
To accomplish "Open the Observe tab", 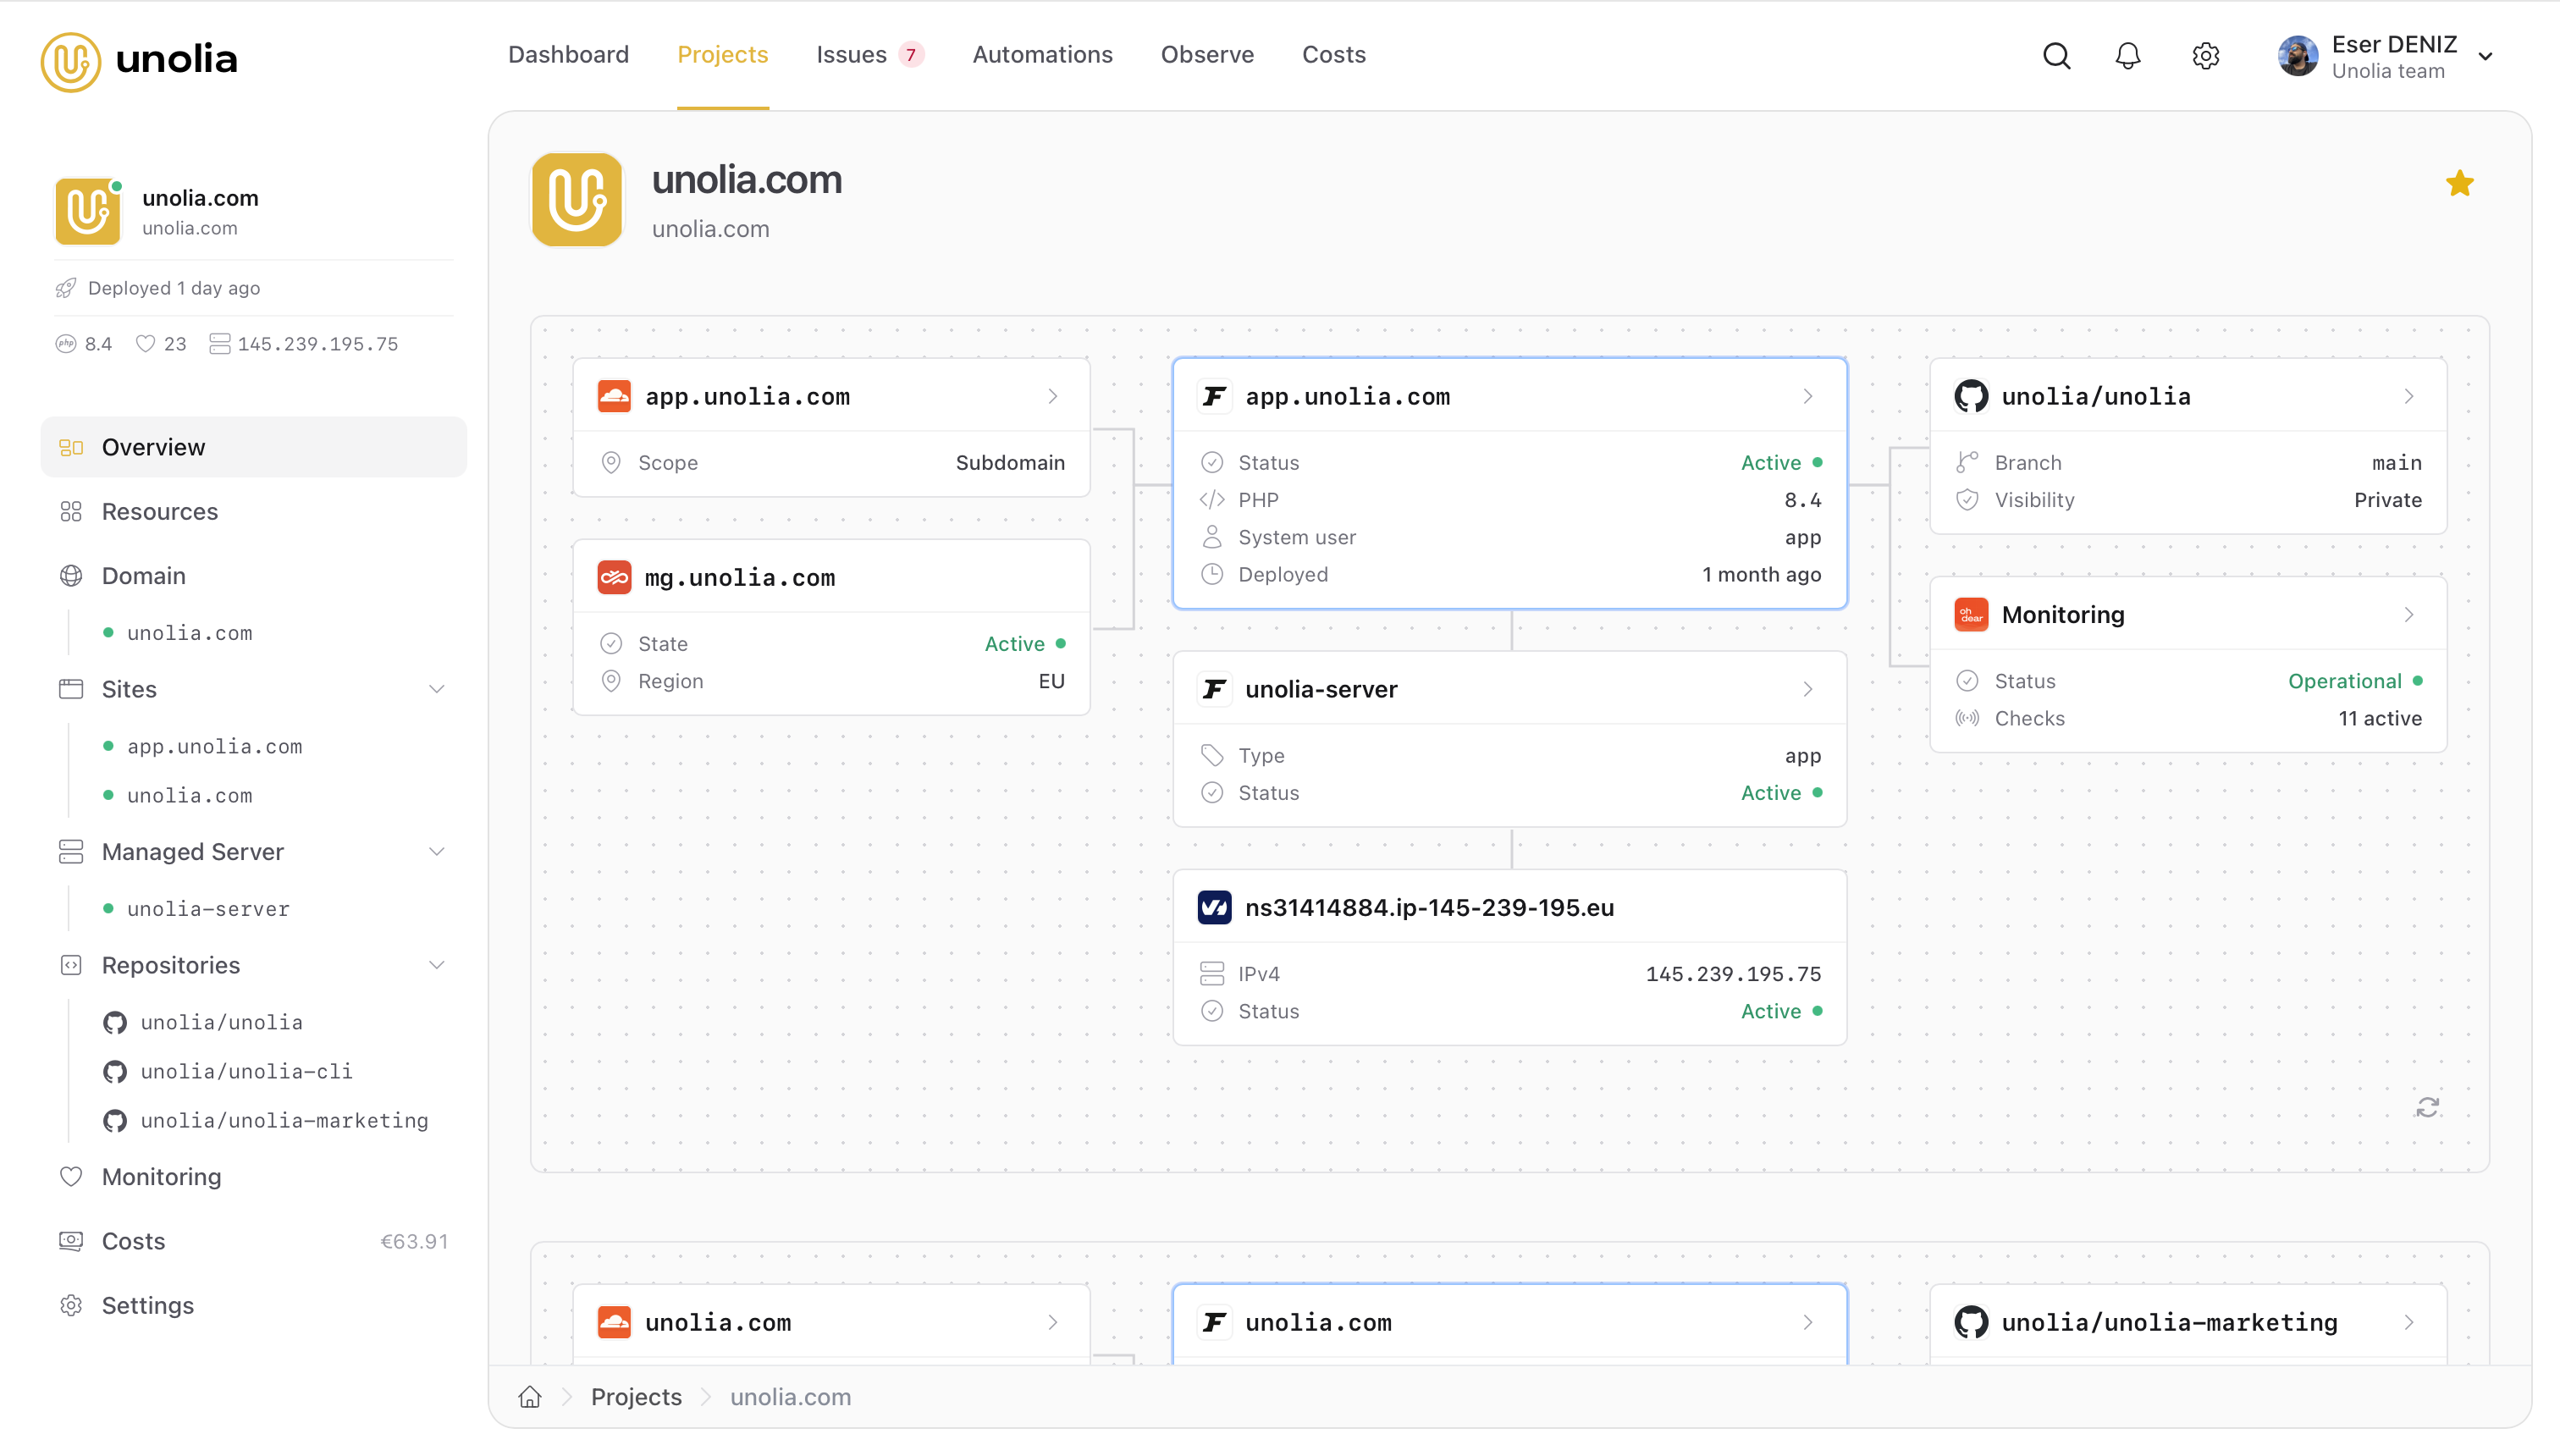I will tap(1207, 54).
